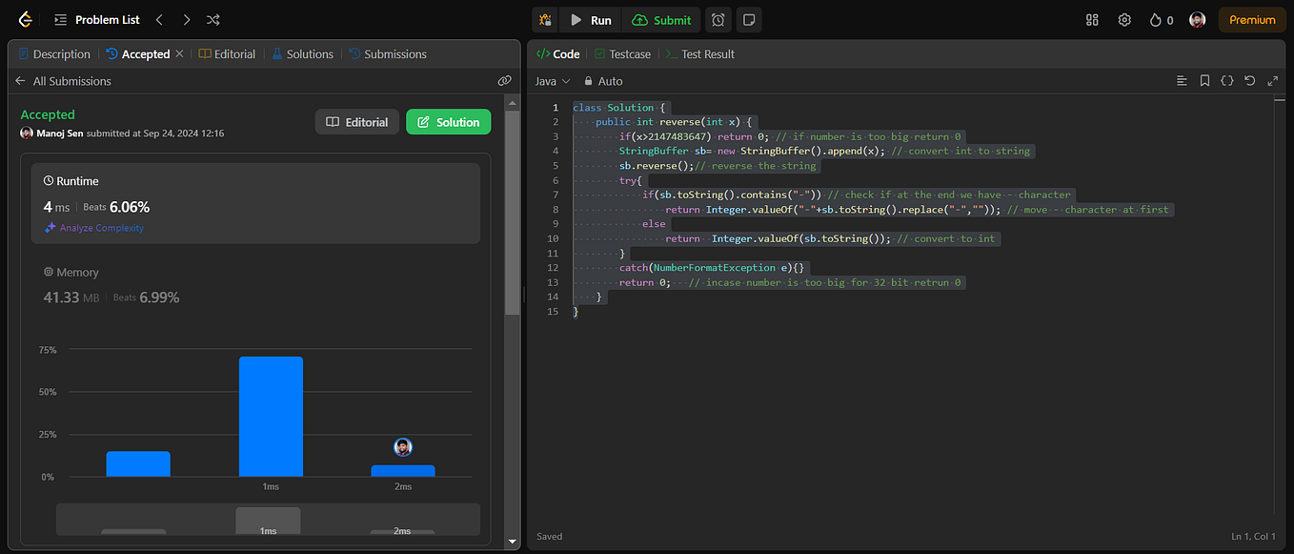1294x554 pixels.
Task: Go to previous problem chevron
Action: click(159, 19)
